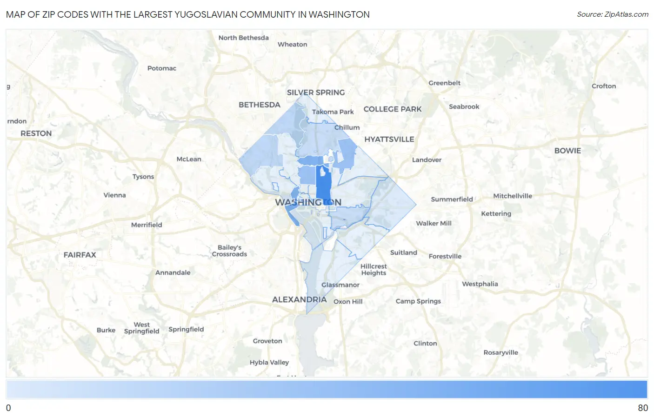Click the Springfield label
Screen dimensions: 654x418
tap(187, 330)
